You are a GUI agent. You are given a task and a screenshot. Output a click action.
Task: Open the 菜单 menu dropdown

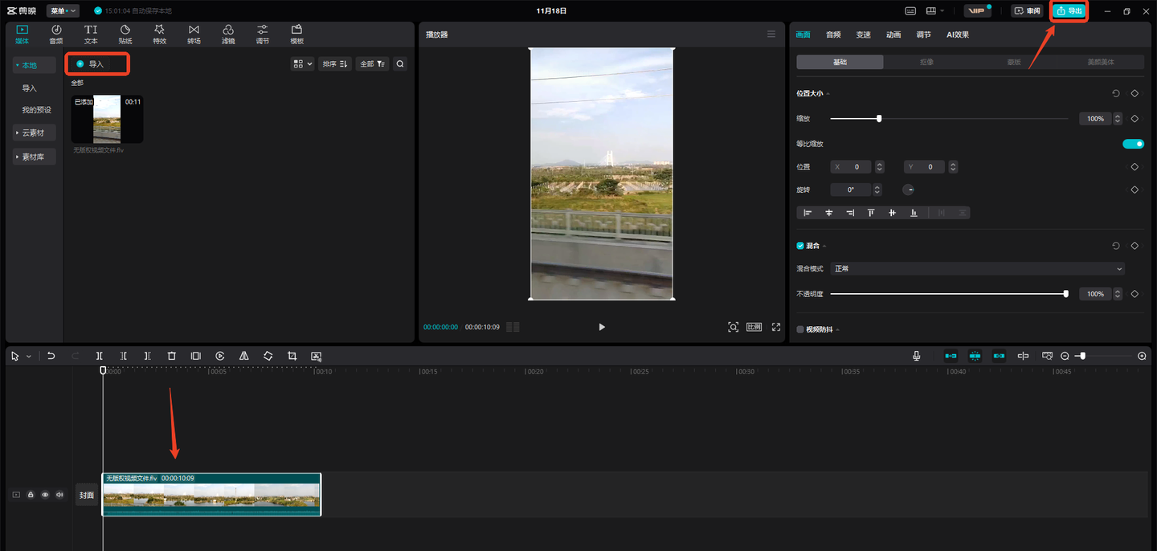pyautogui.click(x=63, y=10)
